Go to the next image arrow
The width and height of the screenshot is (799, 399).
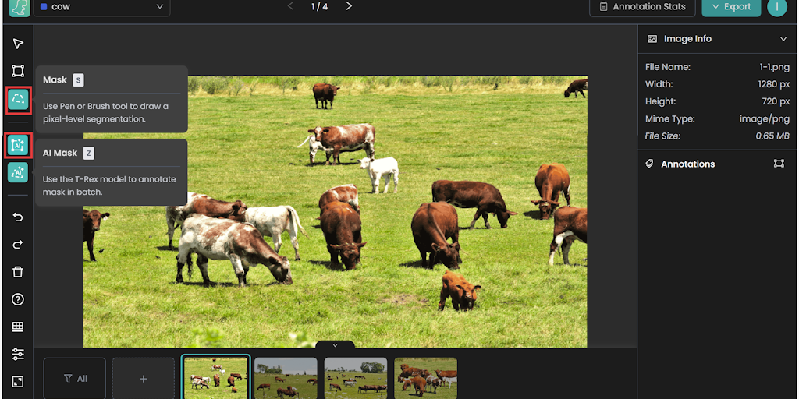pos(349,6)
